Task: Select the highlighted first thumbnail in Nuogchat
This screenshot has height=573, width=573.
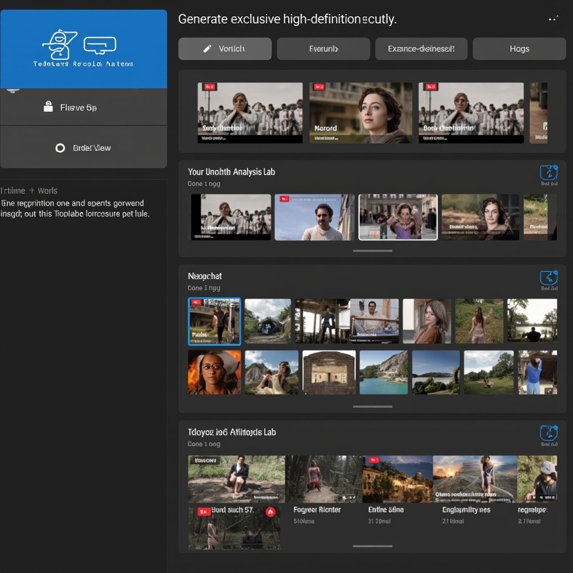Action: tap(214, 321)
